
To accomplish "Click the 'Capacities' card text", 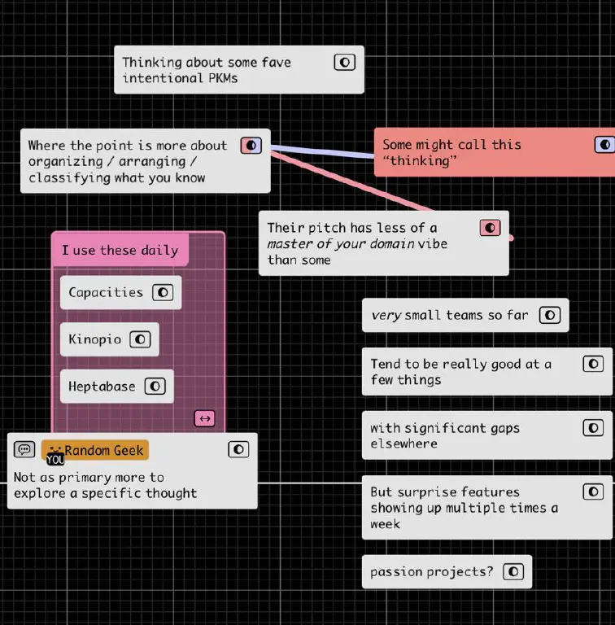I will (105, 292).
